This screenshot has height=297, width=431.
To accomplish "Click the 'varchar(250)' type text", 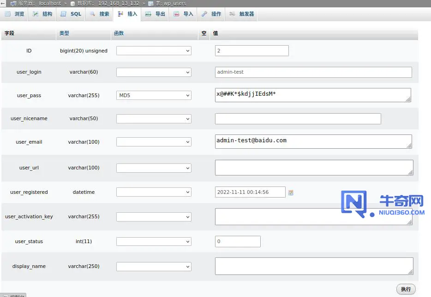I will point(84,266).
